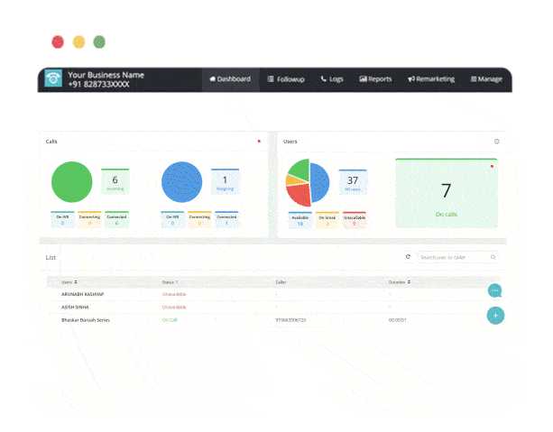Click the round three-dots floating button
The height and width of the screenshot is (432, 553).
495,290
